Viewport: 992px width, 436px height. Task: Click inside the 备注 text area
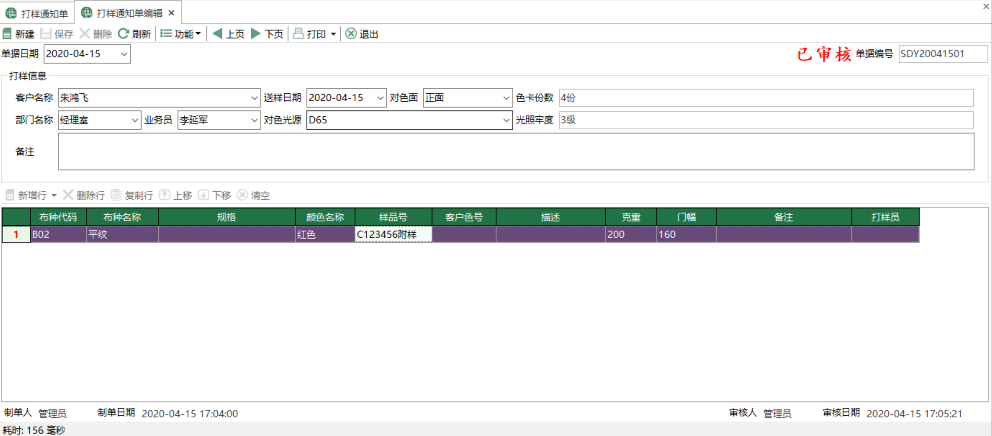pyautogui.click(x=516, y=152)
